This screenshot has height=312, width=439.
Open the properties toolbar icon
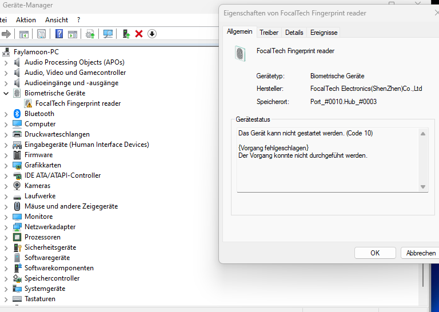41,34
